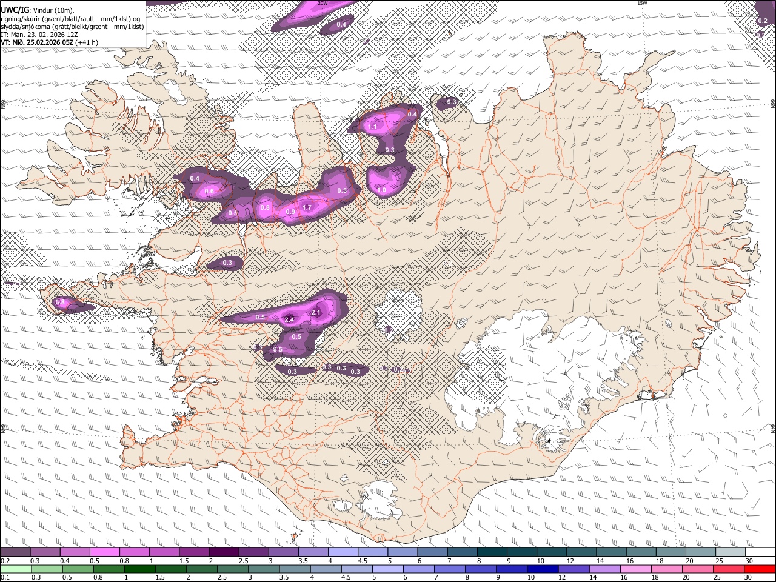Click the 25 label in the upper legend row
The width and height of the screenshot is (776, 582).
(720, 561)
